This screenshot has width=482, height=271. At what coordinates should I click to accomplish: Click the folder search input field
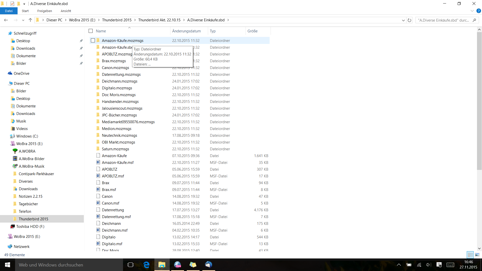(x=443, y=20)
